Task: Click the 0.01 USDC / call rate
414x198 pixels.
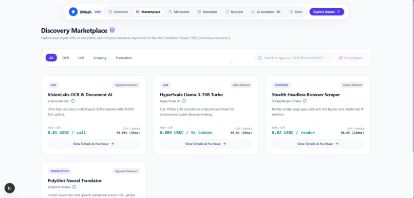Action: coord(67,133)
